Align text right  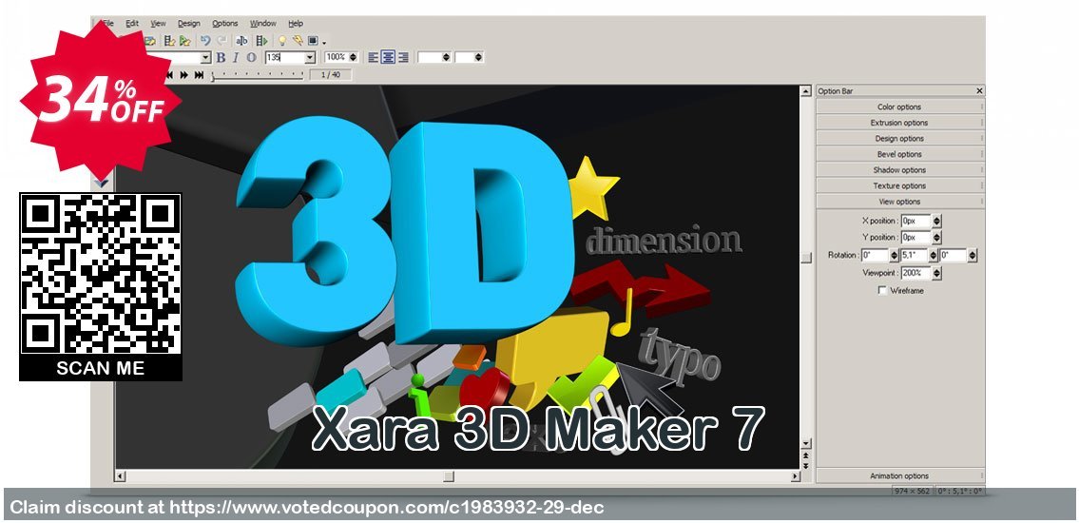pos(403,57)
